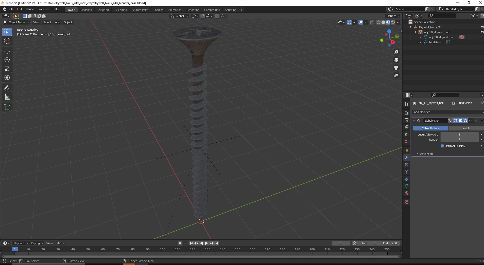Image resolution: width=484 pixels, height=265 pixels.
Task: Open the Scene properties tab
Action: pyautogui.click(x=407, y=134)
